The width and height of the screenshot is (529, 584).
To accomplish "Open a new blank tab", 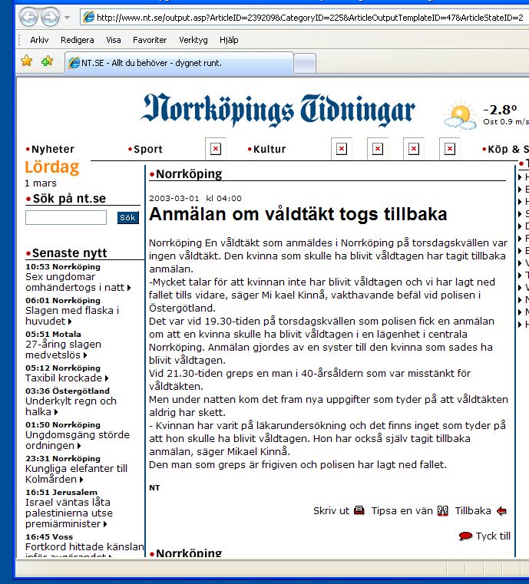I will pyautogui.click(x=305, y=64).
